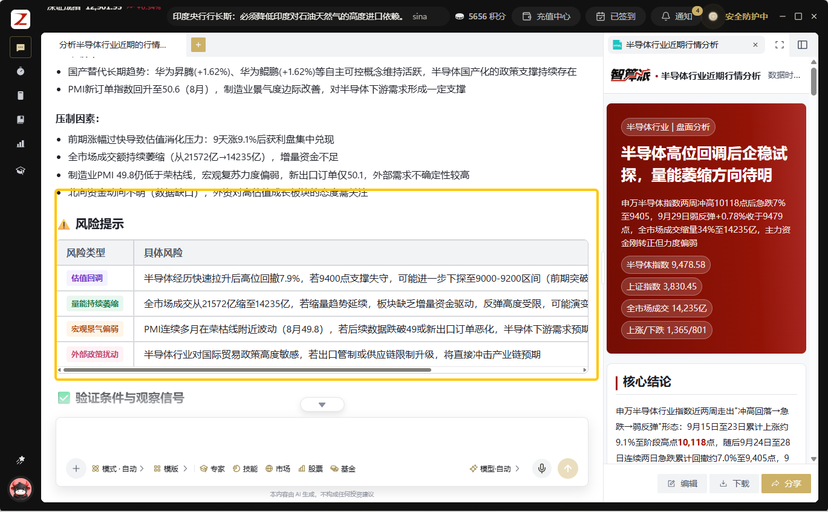828x512 pixels.
Task: Open the graduation cap learning icon
Action: tap(21, 170)
